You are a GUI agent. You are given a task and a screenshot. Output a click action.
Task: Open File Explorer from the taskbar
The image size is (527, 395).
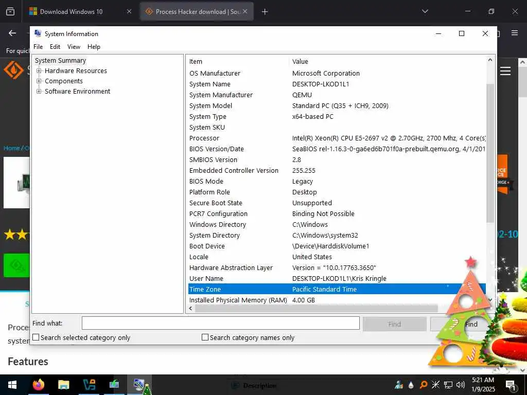pos(63,385)
